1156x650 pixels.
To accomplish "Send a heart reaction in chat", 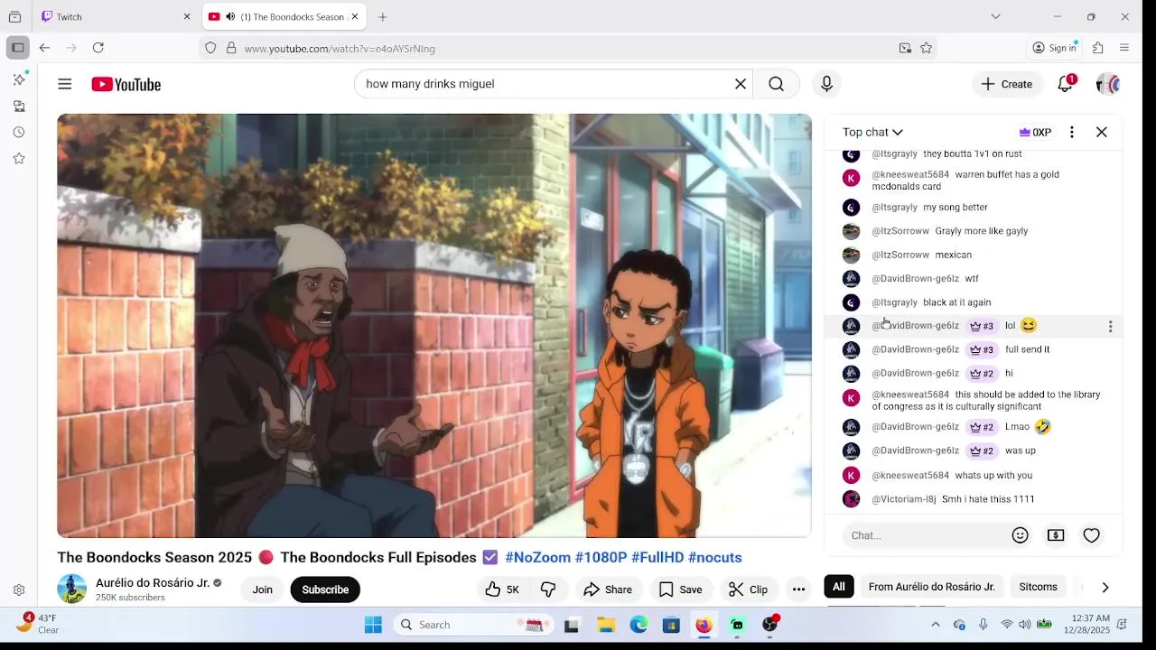I will click(1092, 535).
